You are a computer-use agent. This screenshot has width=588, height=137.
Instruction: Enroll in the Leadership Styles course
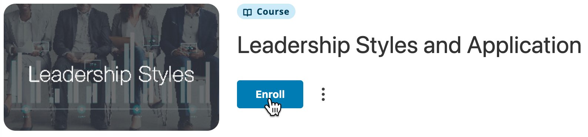click(x=270, y=94)
